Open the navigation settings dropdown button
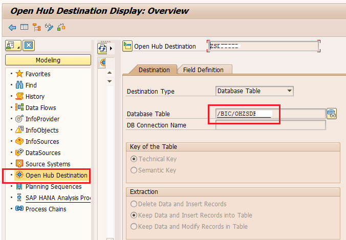This screenshot has height=240, width=346. pos(13,46)
